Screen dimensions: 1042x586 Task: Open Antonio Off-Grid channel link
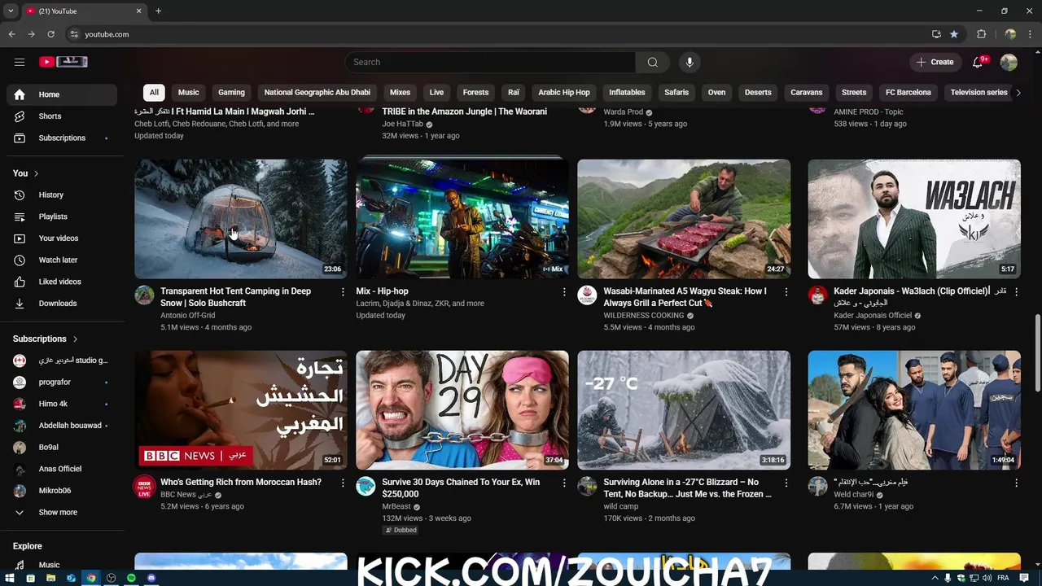coord(188,315)
